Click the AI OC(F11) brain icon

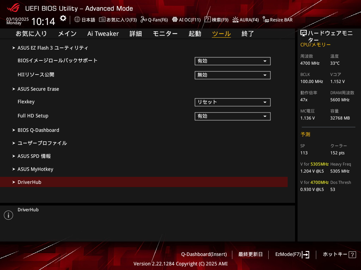pyautogui.click(x=175, y=20)
